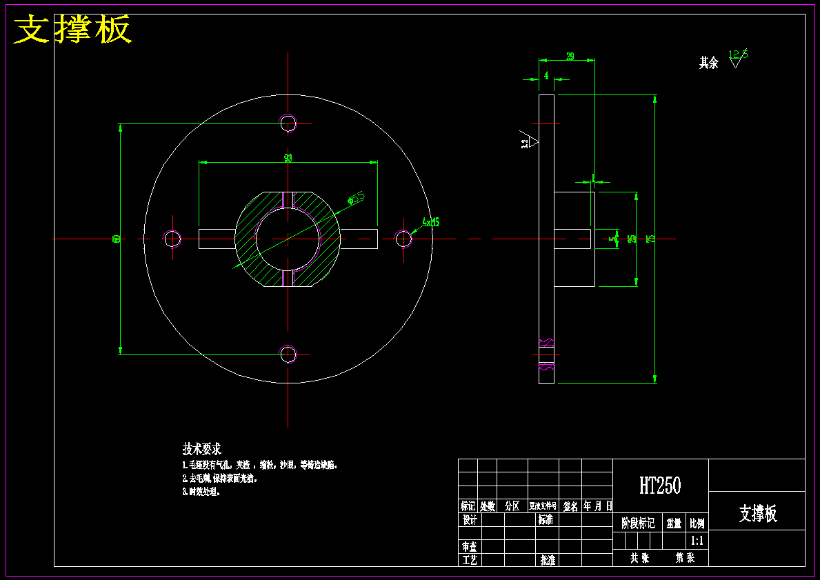
Task: Click requirement line 3 时效处理
Action: click(x=201, y=492)
